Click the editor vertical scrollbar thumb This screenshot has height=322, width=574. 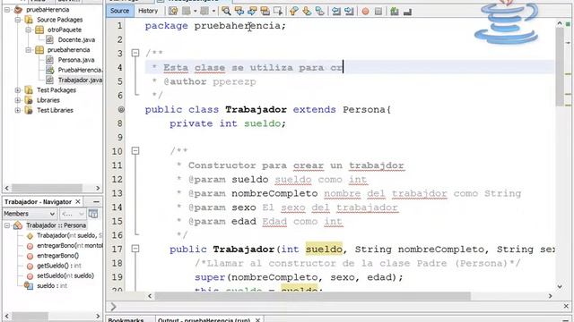pos(560,66)
